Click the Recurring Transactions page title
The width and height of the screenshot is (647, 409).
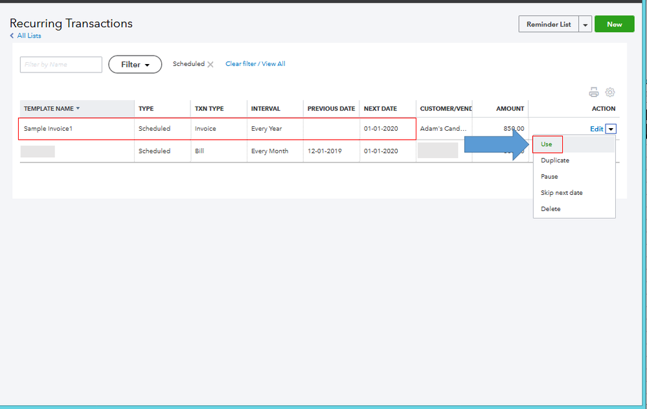(71, 23)
